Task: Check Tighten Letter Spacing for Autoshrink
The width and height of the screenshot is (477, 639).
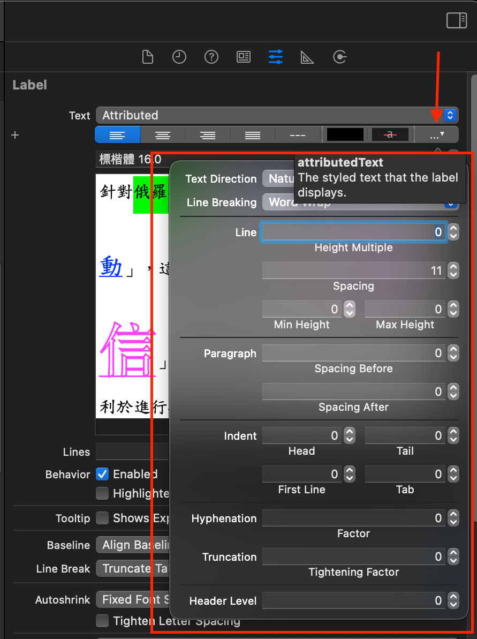Action: point(102,621)
